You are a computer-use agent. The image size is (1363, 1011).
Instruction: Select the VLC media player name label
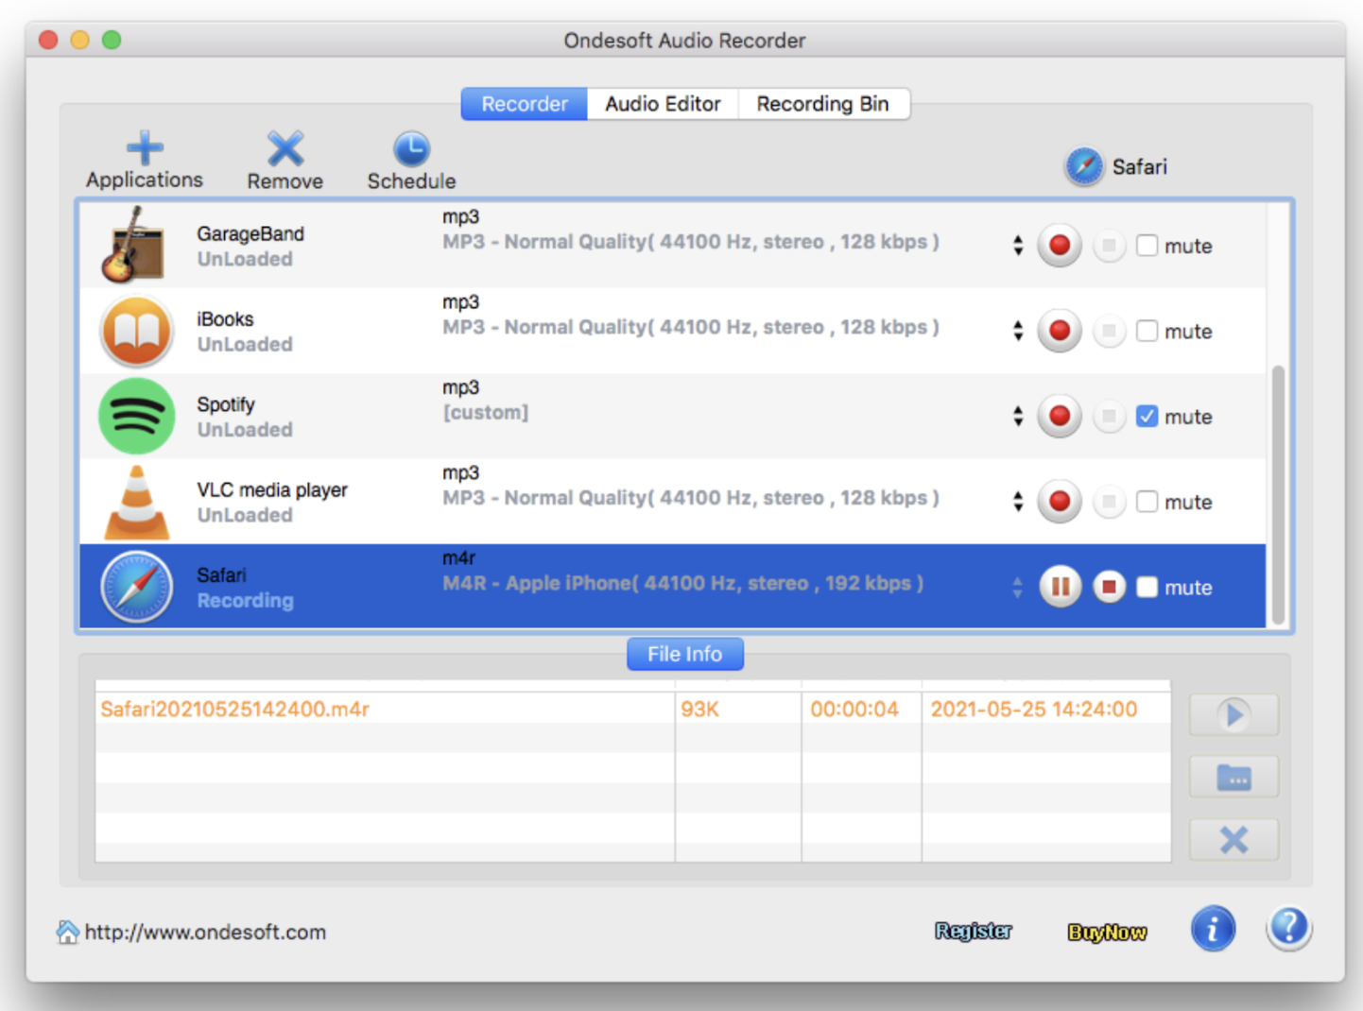pyautogui.click(x=272, y=489)
